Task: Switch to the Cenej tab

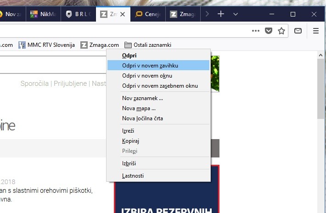Action: pos(148,14)
